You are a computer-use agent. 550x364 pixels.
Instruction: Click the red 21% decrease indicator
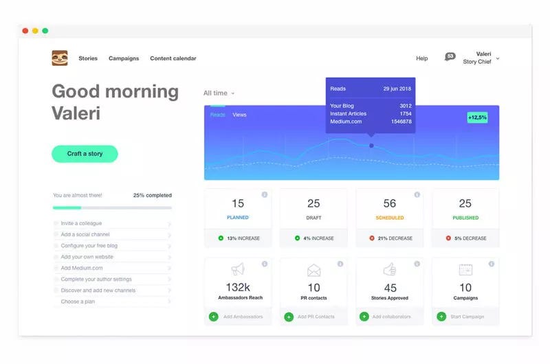372,238
